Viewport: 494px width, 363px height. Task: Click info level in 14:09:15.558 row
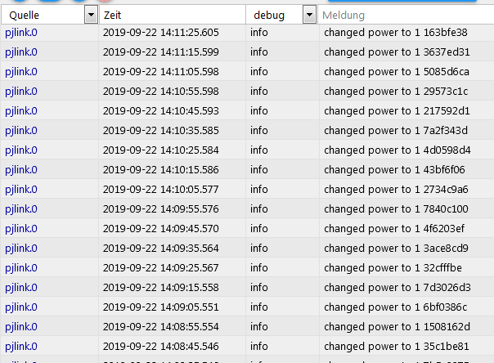(259, 288)
